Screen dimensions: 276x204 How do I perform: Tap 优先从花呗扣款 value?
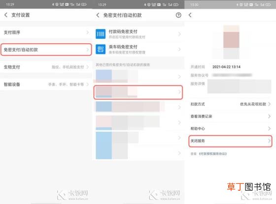click(253, 104)
